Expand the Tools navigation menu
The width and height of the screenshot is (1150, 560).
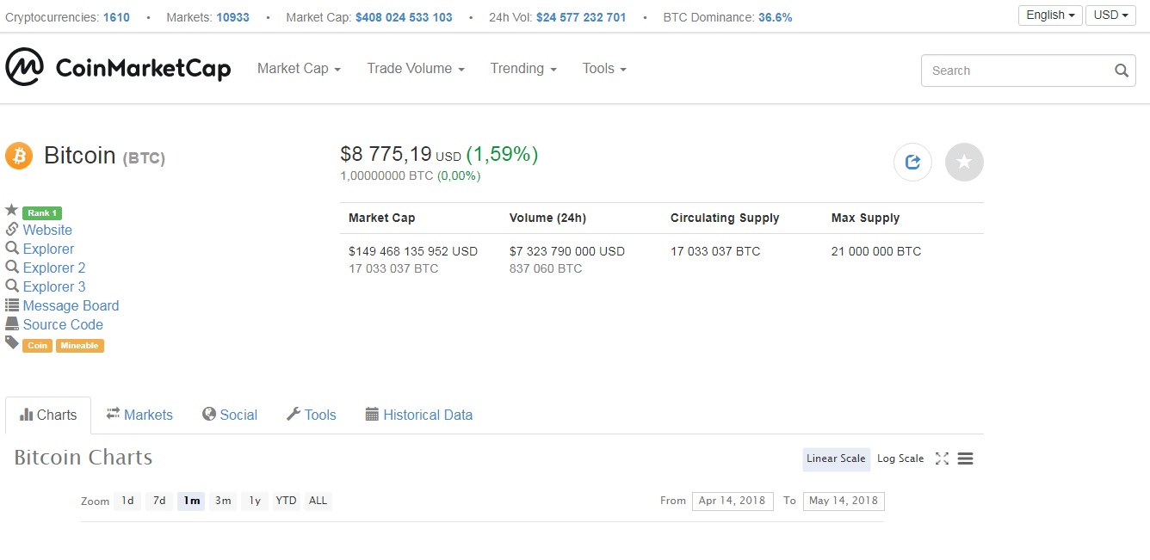pyautogui.click(x=604, y=68)
